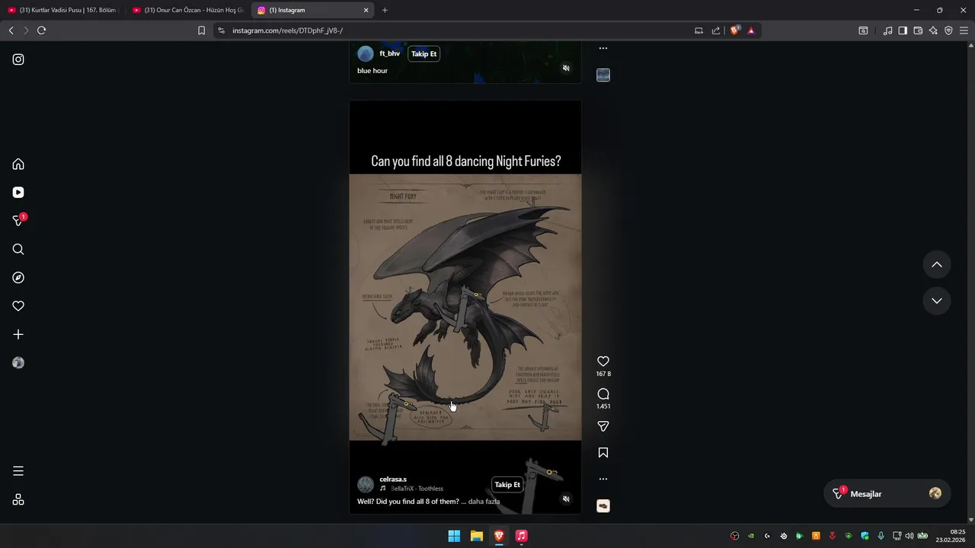Save the reel with bookmark icon

603,453
